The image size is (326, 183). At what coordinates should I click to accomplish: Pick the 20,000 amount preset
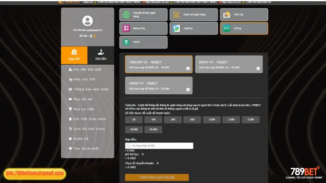tap(154, 129)
